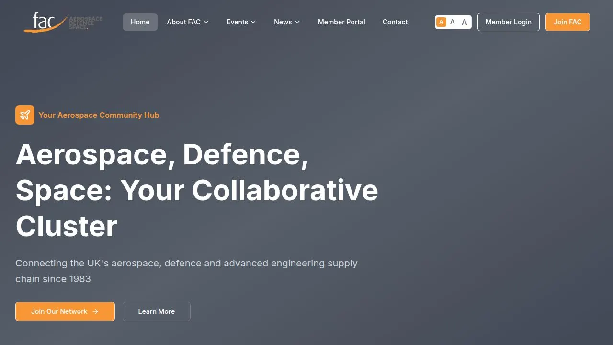This screenshot has height=345, width=613.
Task: Select the small font size A
Action: pos(441,22)
